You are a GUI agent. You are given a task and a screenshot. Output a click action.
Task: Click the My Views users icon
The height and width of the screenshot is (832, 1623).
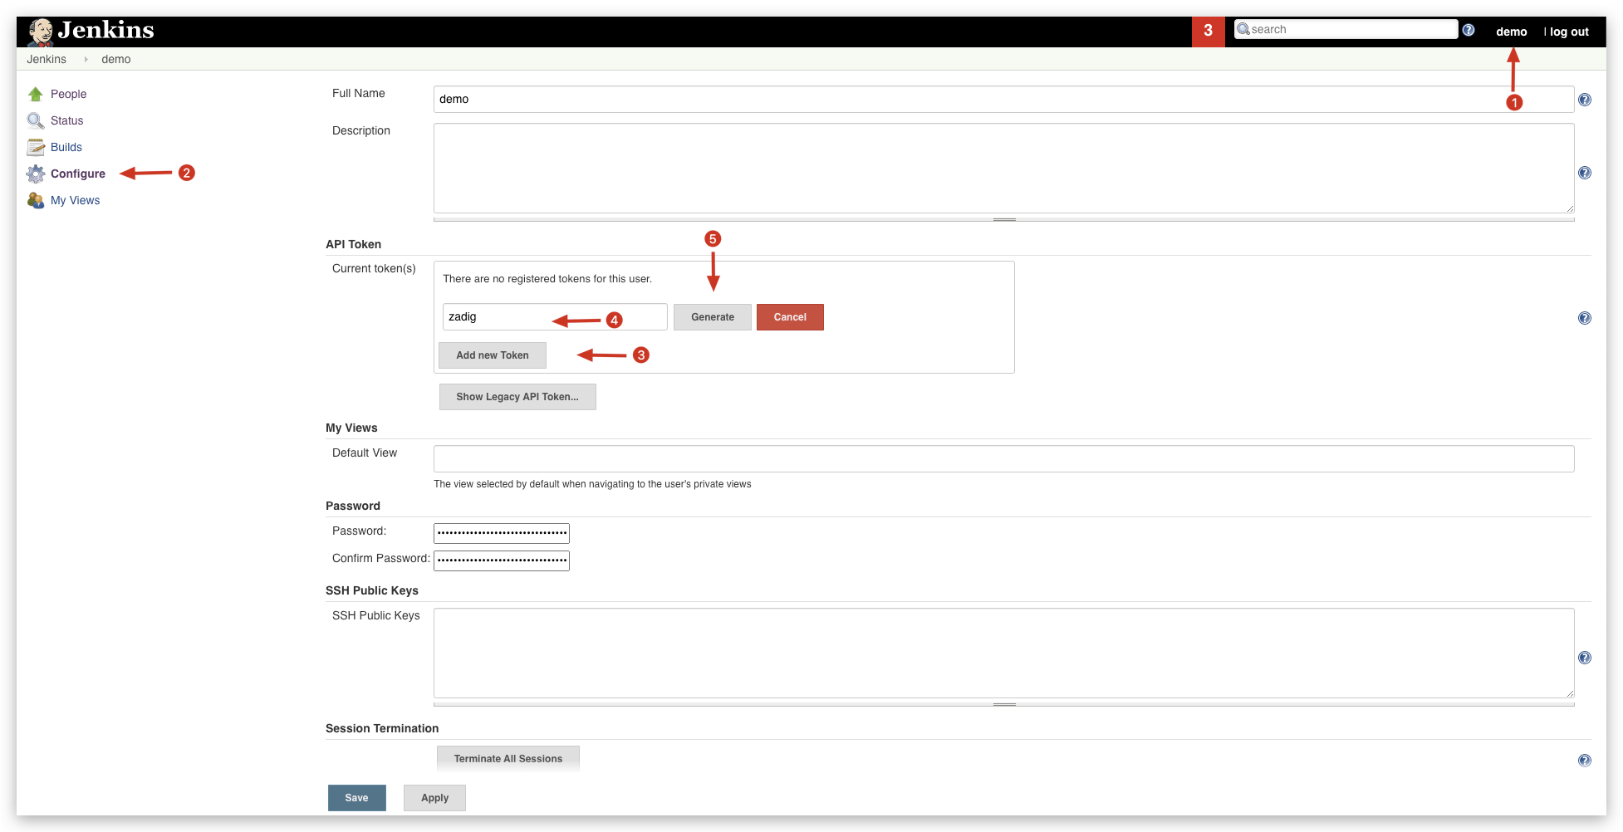(36, 200)
